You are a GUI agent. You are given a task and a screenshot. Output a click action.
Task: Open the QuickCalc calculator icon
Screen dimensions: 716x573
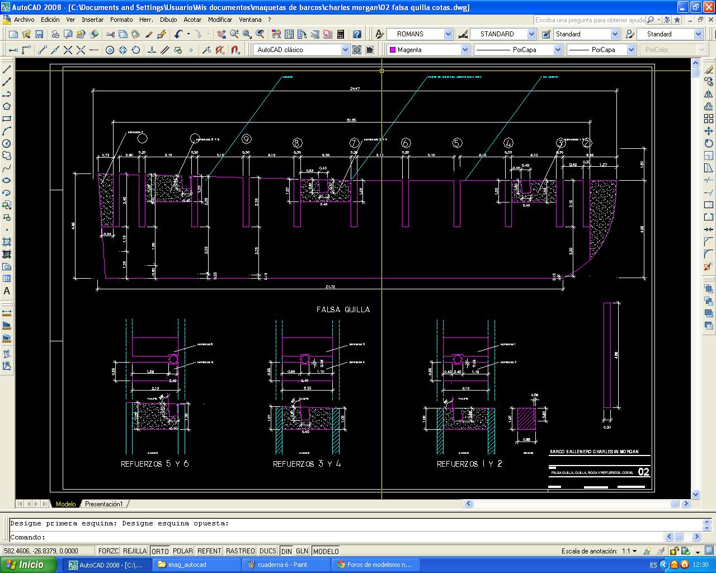click(340, 34)
